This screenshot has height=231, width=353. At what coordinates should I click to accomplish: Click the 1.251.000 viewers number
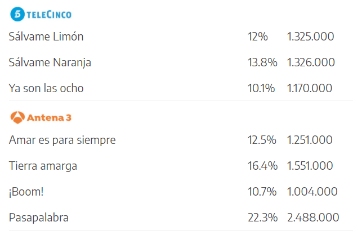310,140
